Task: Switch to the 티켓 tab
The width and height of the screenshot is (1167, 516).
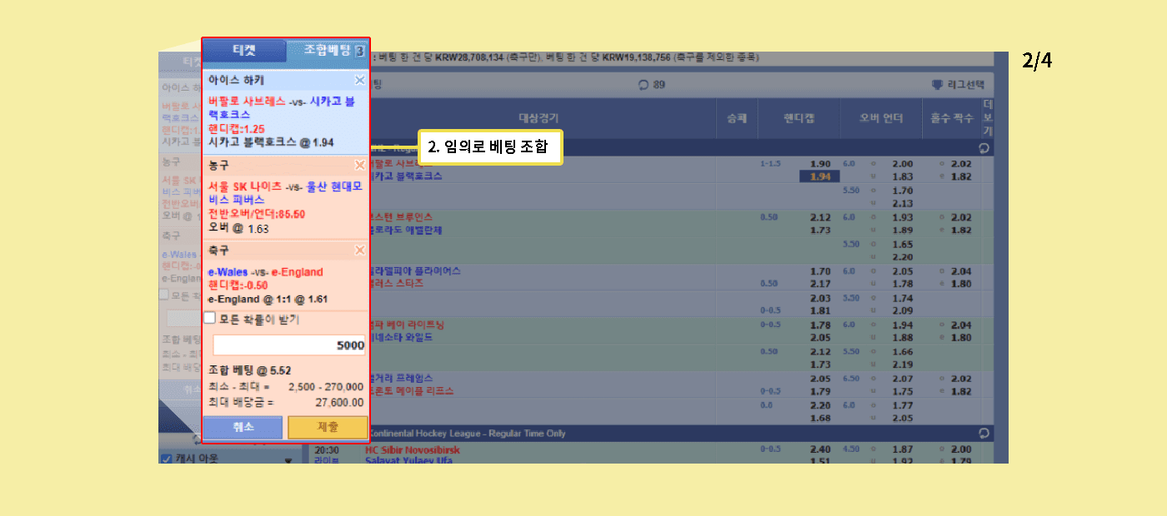Action: (244, 50)
